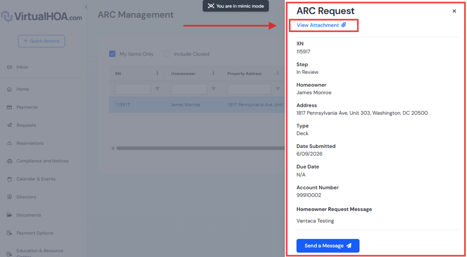Go to Home in sidebar

pyautogui.click(x=23, y=89)
